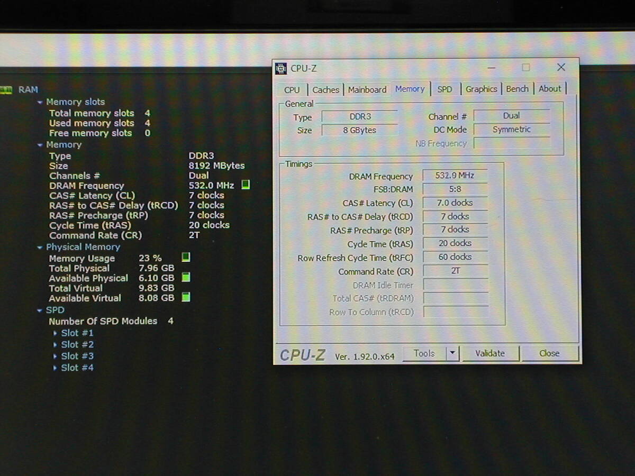The height and width of the screenshot is (476, 635).
Task: Click the Tools button in CPU-Z
Action: click(424, 353)
